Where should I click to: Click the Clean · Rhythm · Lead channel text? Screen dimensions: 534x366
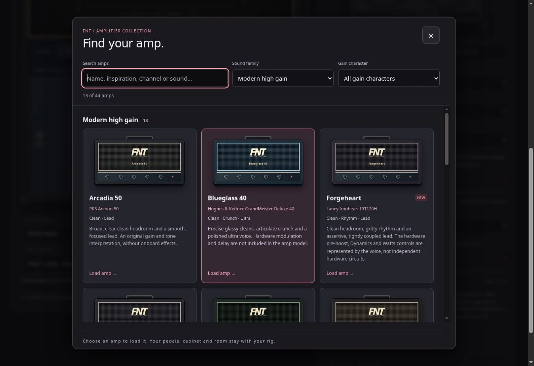(x=348, y=218)
